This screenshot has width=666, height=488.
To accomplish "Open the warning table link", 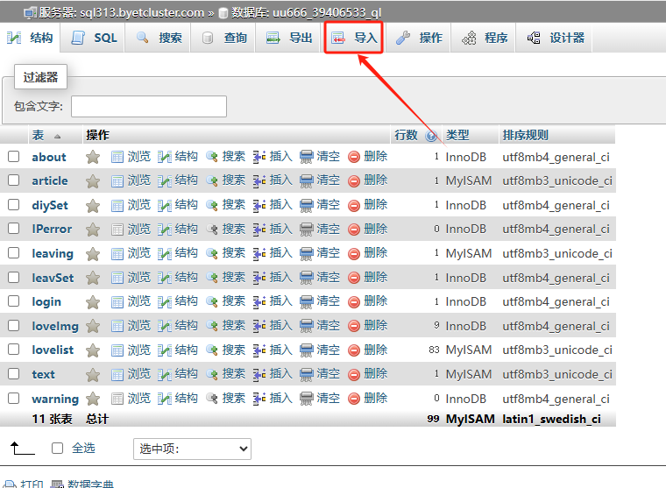I will pyautogui.click(x=55, y=399).
